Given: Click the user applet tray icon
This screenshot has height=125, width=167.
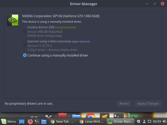Looking at the screenshot, I should pyautogui.click(x=144, y=121).
